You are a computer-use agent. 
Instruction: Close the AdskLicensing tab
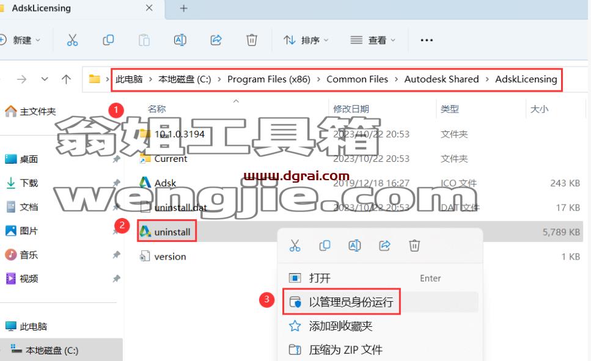(149, 8)
